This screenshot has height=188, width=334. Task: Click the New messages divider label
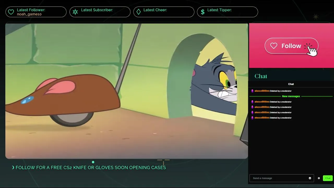pyautogui.click(x=291, y=96)
